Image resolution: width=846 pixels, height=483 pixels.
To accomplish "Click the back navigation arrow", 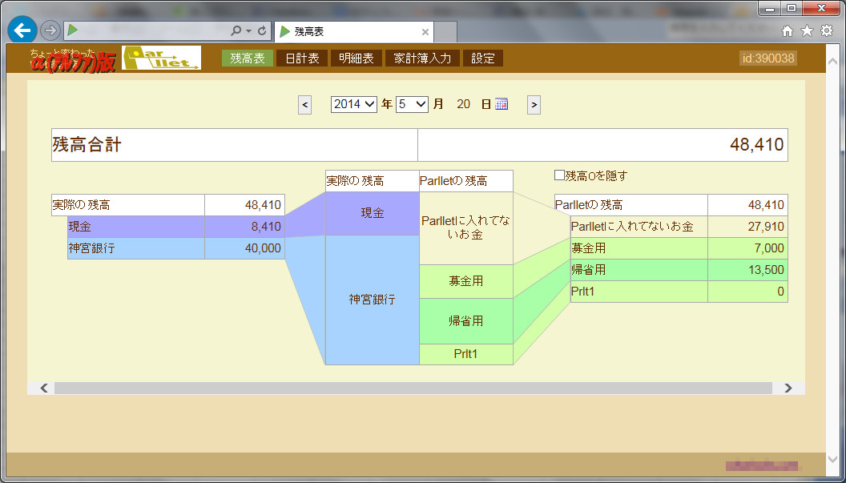I will (21, 30).
